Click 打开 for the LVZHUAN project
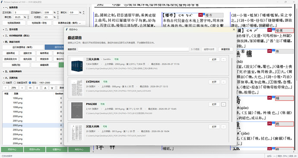 [214, 82]
